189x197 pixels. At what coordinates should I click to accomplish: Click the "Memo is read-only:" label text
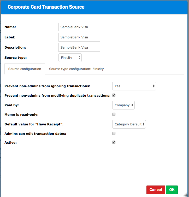[x=21, y=114]
